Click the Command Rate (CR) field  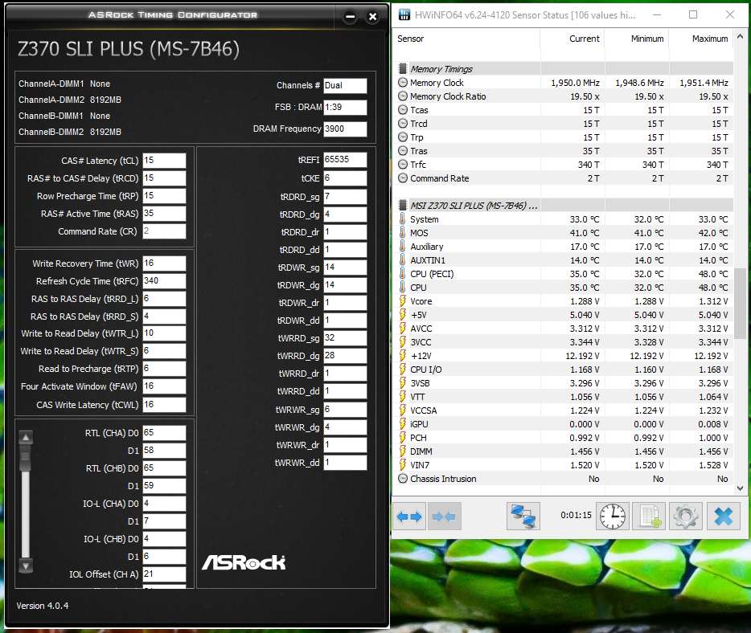click(164, 231)
